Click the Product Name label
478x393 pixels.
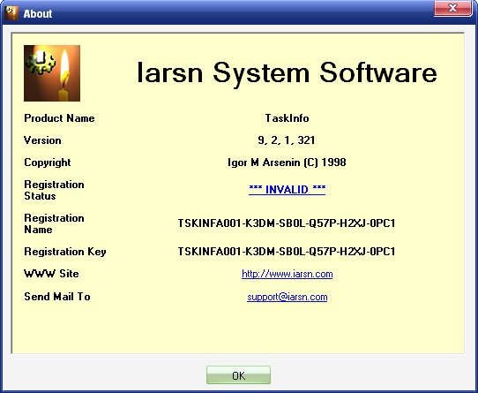(59, 118)
